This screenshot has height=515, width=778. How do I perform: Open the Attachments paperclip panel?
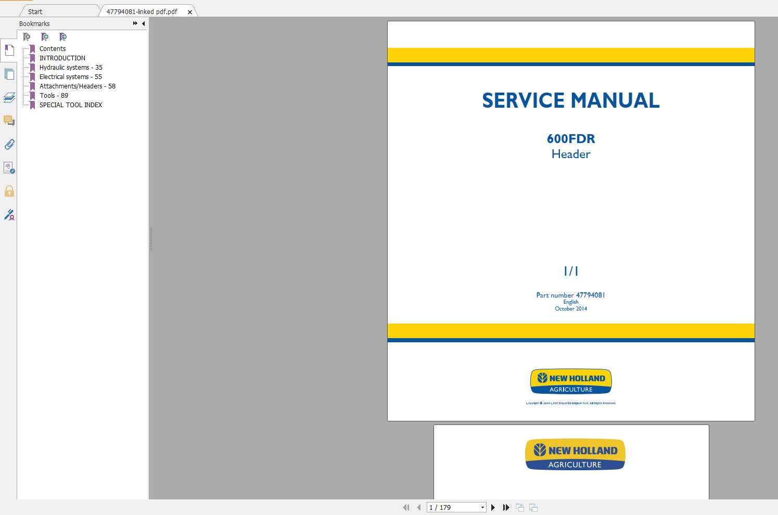(x=9, y=144)
